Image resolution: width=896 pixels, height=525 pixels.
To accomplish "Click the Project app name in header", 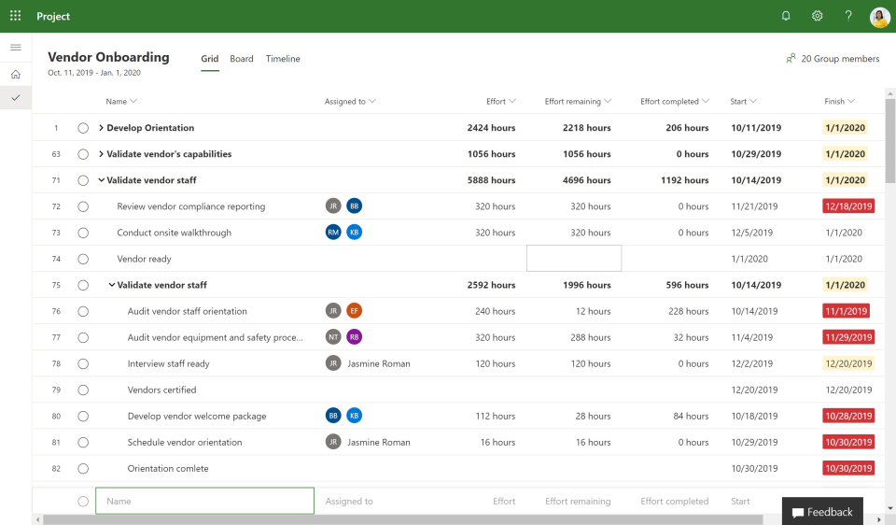I will pyautogui.click(x=53, y=17).
